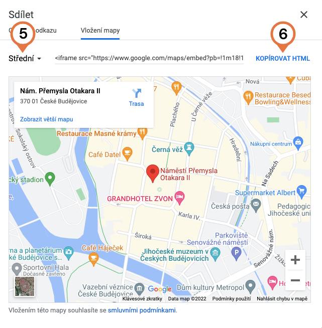Zoom out with the minus button
The height and width of the screenshot is (328, 322).
(x=295, y=280)
